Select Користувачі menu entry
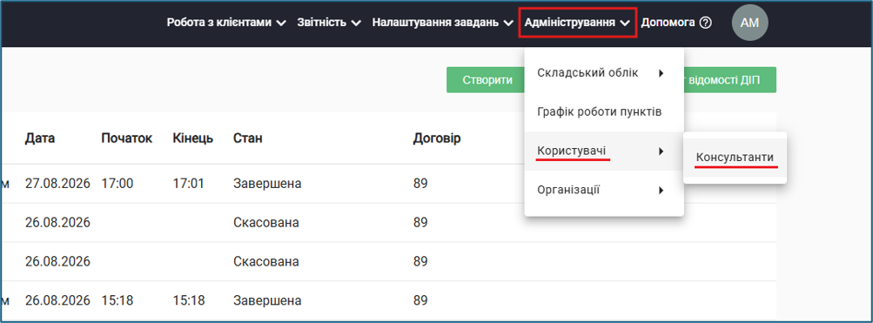This screenshot has height=323, width=873. 603,151
